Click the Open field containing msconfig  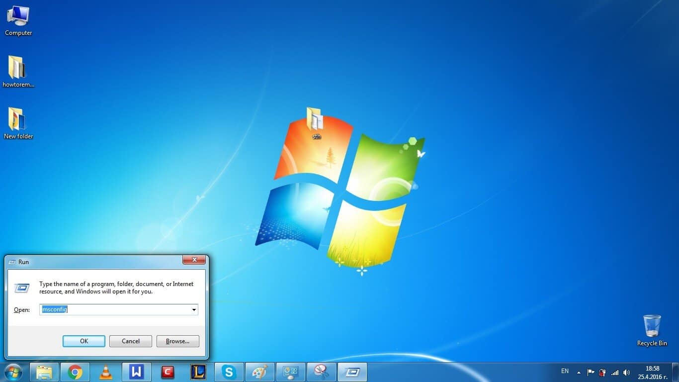pos(119,309)
